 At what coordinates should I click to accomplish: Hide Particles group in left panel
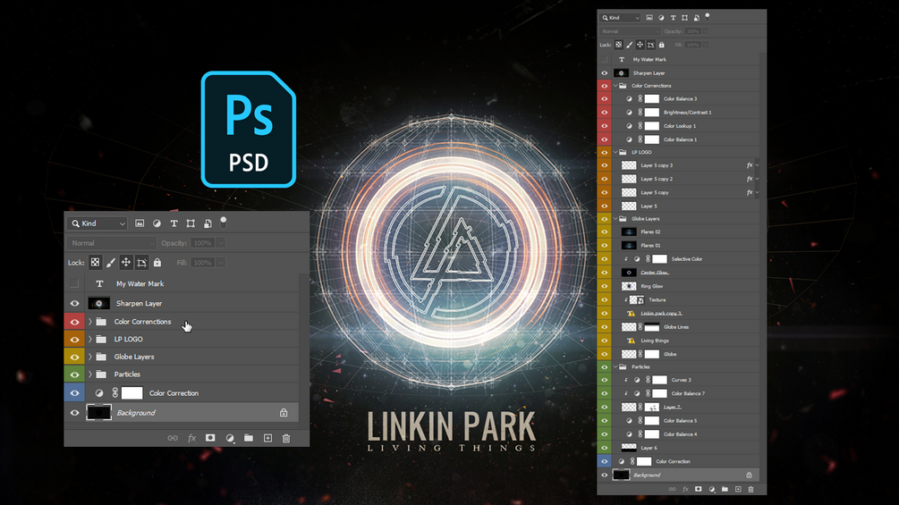pos(74,375)
